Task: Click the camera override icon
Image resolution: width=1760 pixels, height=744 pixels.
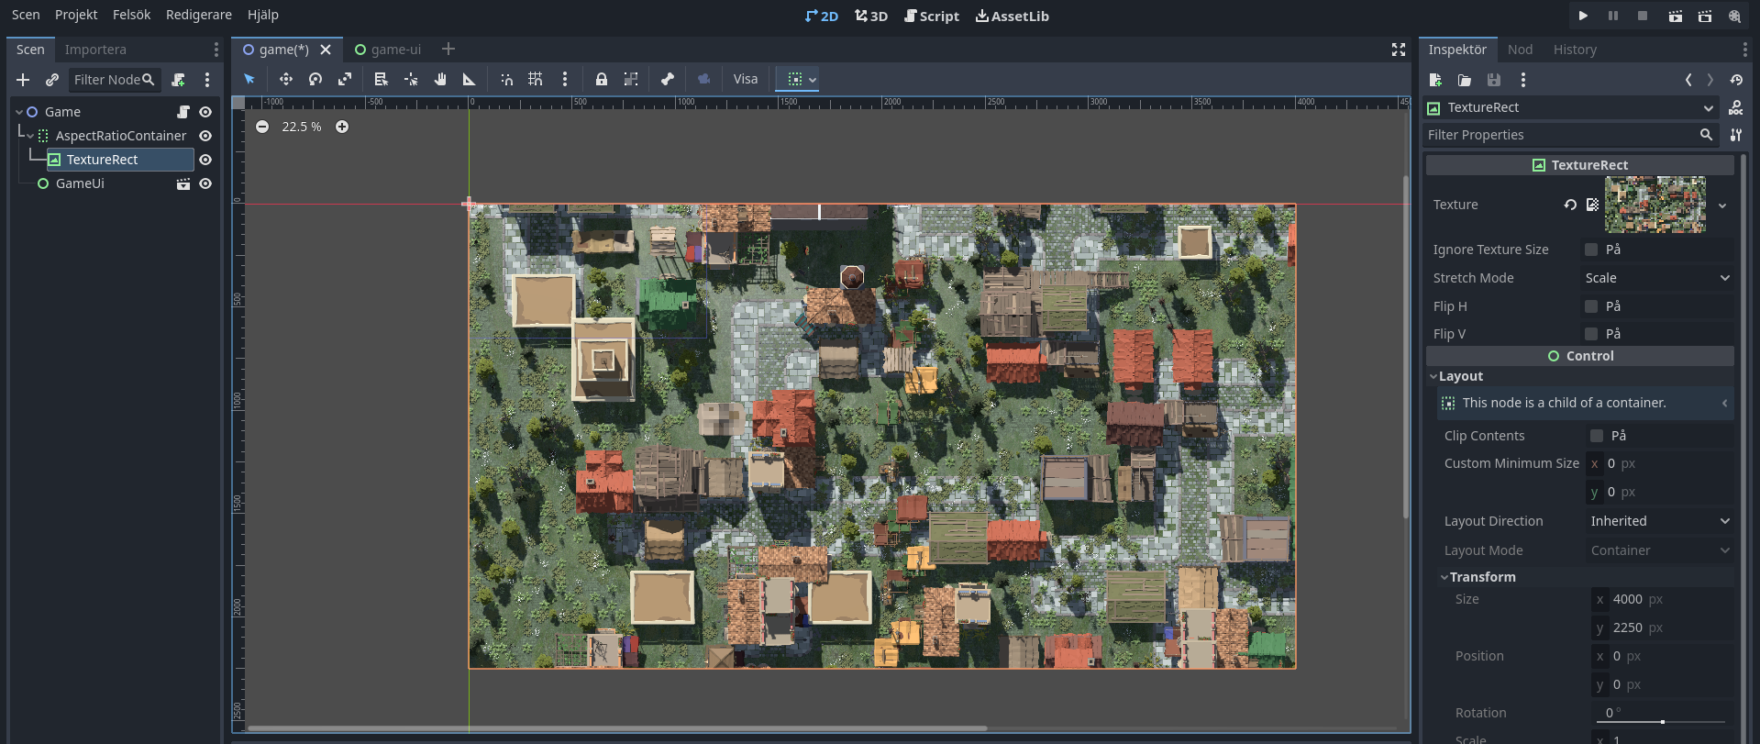Action: point(704,80)
